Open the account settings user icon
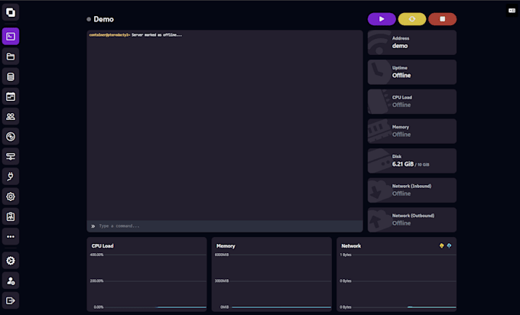520x315 pixels. [x=11, y=281]
